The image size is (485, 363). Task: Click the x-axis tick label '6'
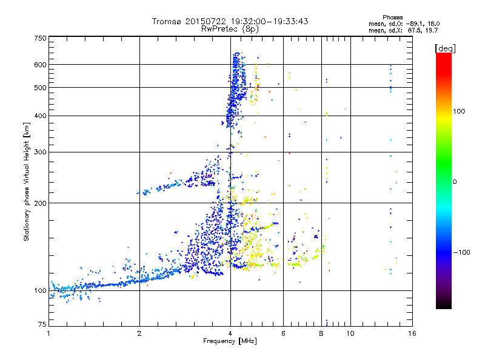click(283, 333)
